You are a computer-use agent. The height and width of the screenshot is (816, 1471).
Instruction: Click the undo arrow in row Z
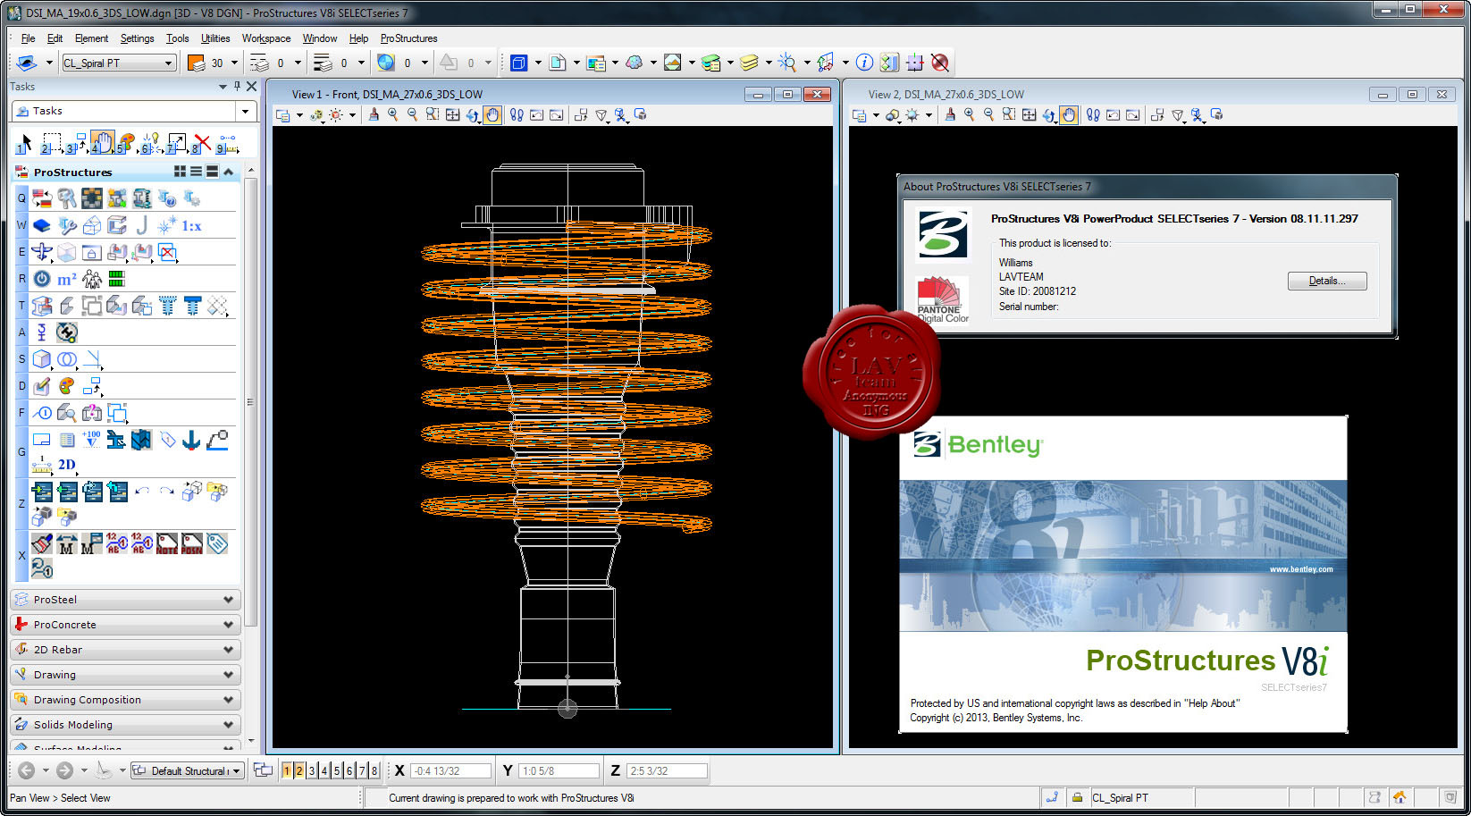pos(142,491)
